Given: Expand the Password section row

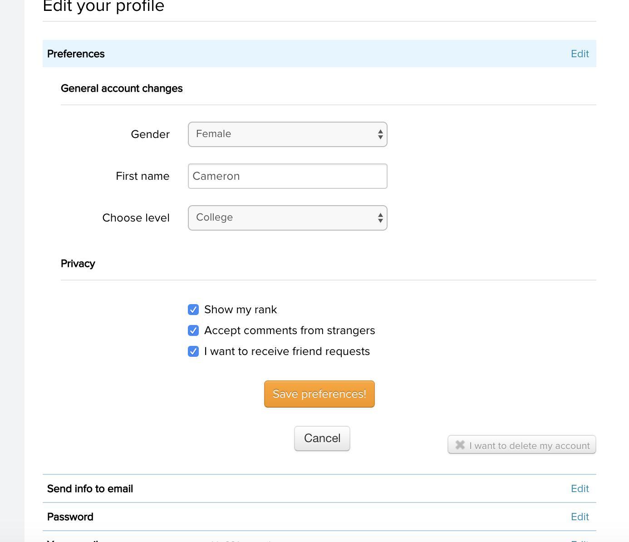Looking at the screenshot, I should pyautogui.click(x=70, y=517).
